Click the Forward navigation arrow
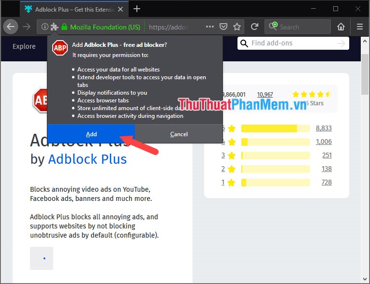370x284 pixels. click(x=27, y=27)
